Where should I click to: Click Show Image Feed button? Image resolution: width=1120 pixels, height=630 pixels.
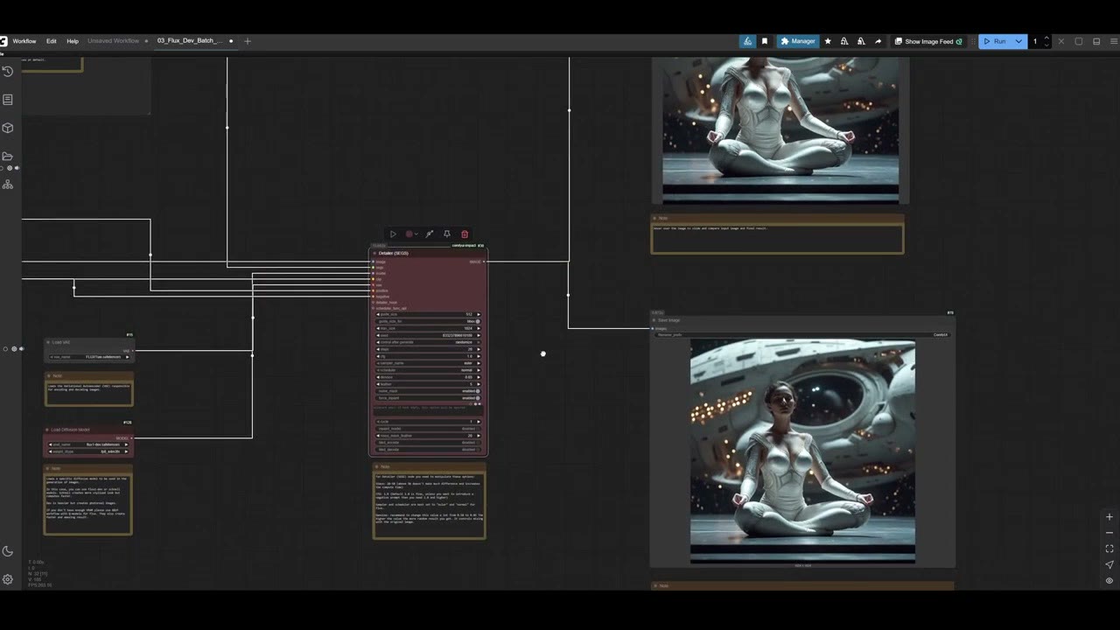pos(928,41)
